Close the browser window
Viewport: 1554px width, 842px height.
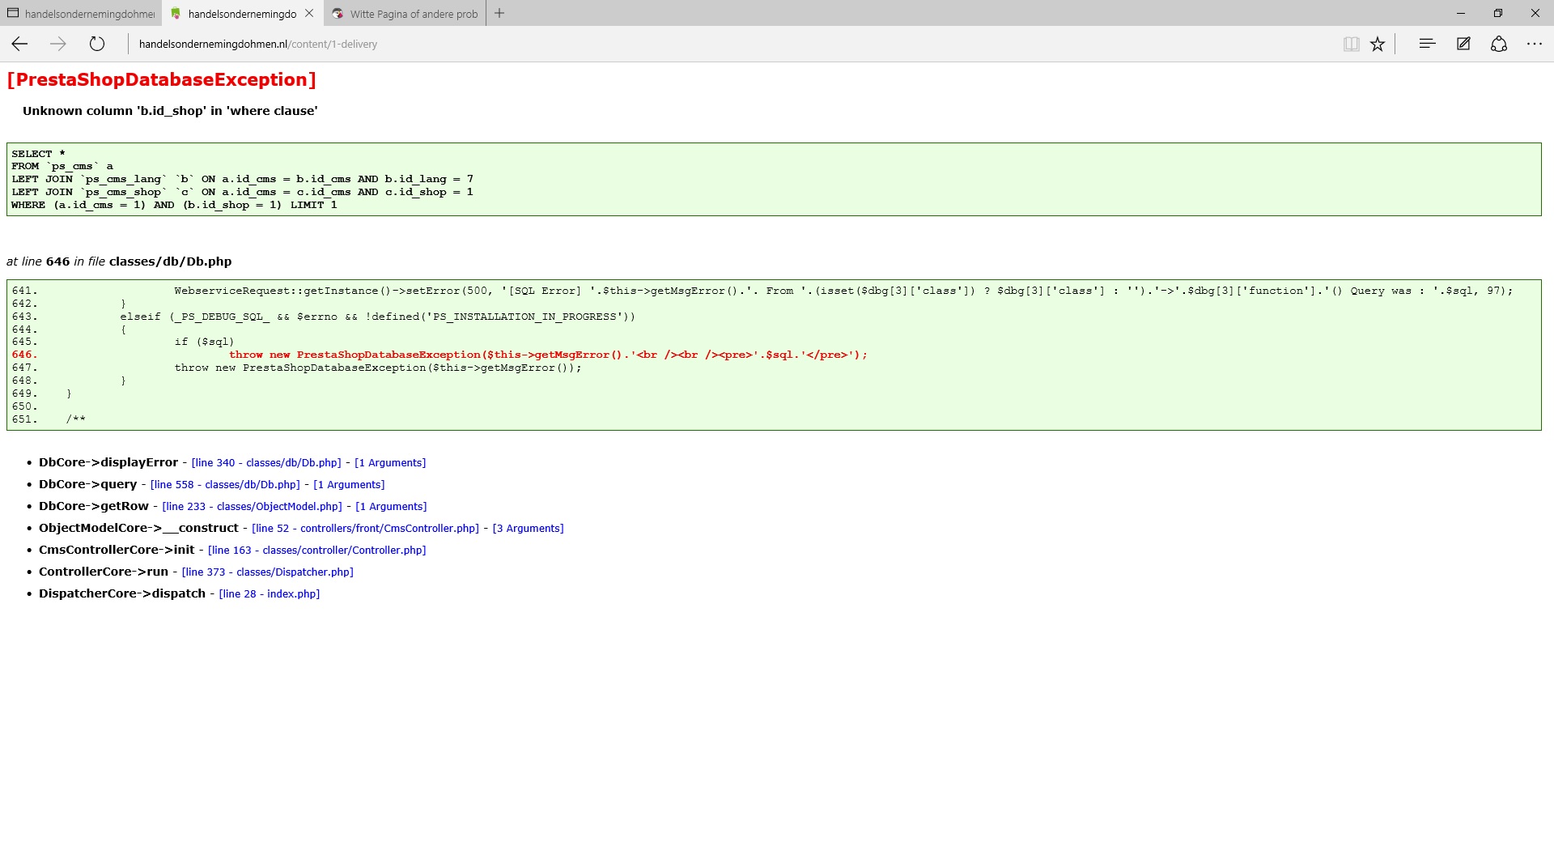(x=1535, y=13)
